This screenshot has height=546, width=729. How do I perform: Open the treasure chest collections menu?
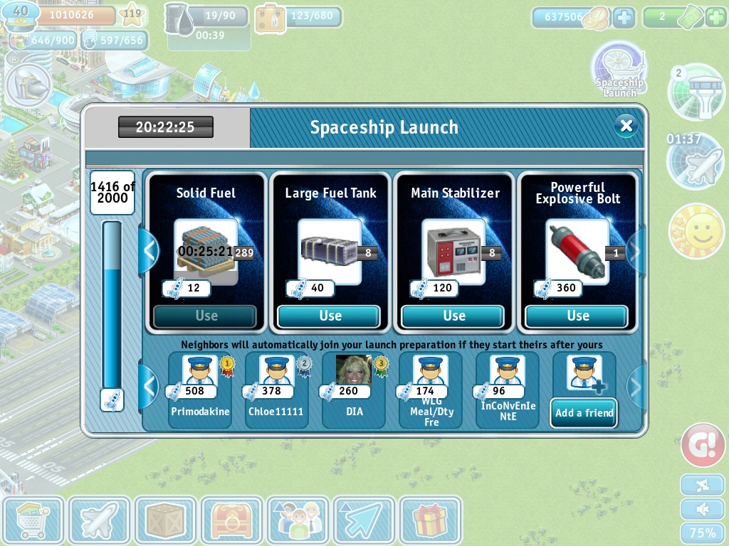[232, 520]
